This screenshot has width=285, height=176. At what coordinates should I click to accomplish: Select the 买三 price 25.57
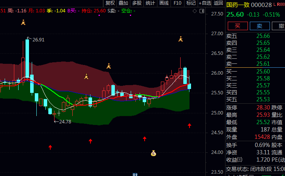click(x=263, y=85)
